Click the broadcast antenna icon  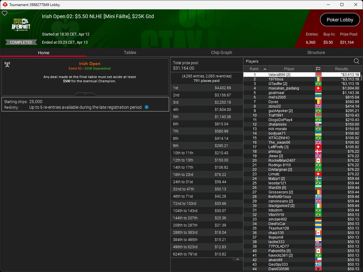(x=7, y=64)
